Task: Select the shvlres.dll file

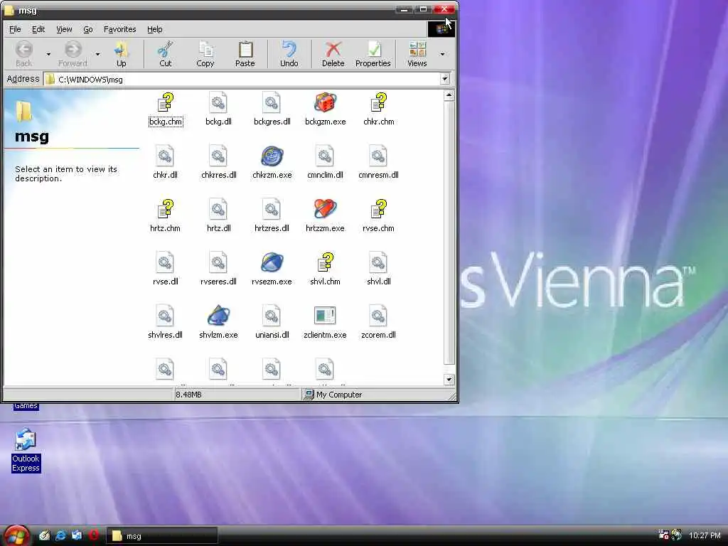Action: click(x=165, y=323)
